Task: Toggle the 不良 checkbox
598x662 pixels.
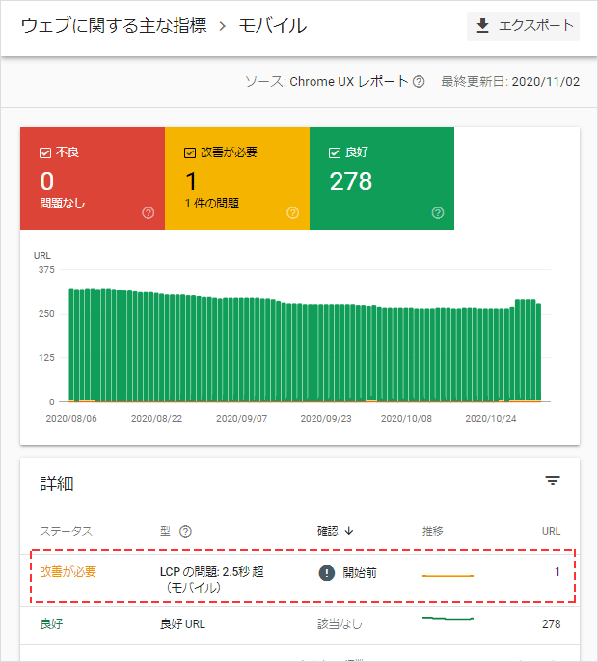Action: (x=45, y=152)
